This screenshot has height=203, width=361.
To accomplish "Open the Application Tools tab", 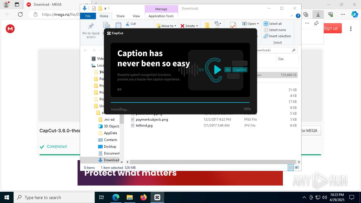I will tap(161, 16).
